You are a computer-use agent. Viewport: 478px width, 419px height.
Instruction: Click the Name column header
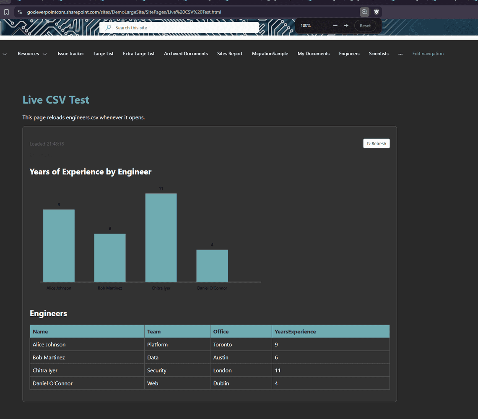[87, 331]
